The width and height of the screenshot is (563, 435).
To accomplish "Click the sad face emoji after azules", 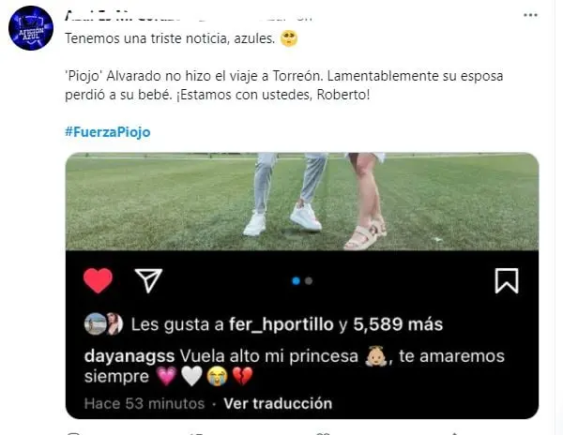I will point(289,38).
